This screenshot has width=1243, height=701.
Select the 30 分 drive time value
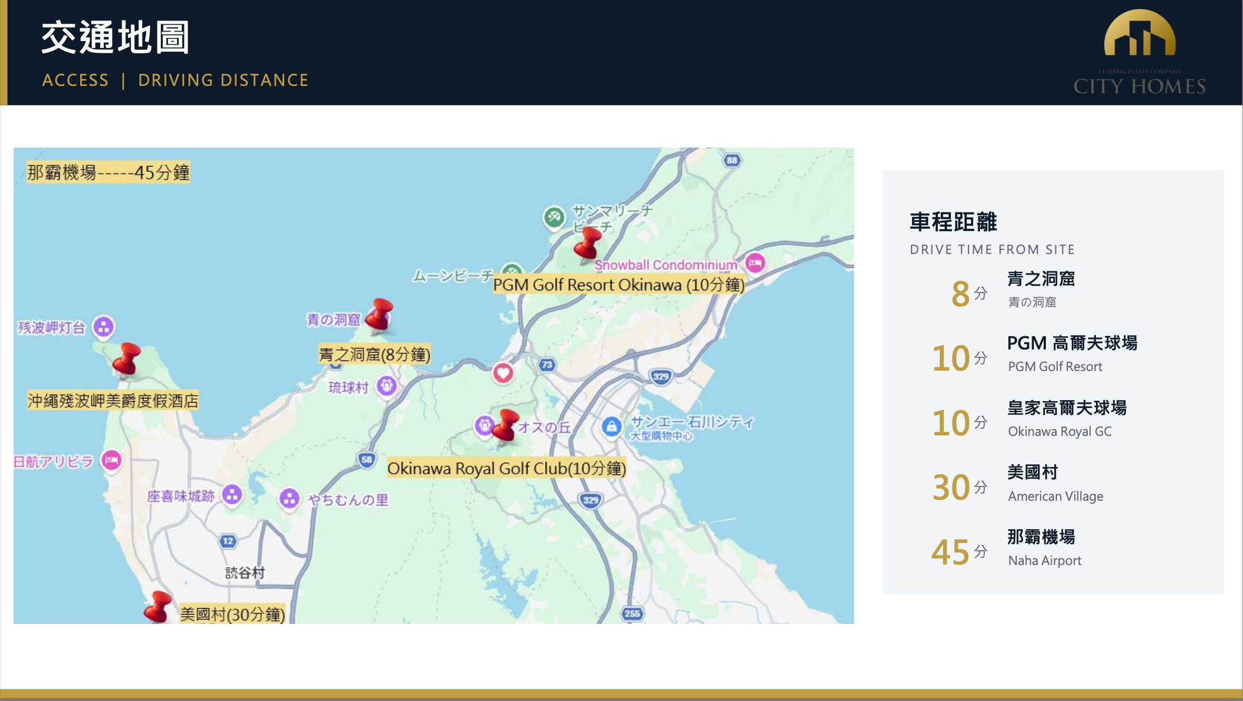coord(959,487)
